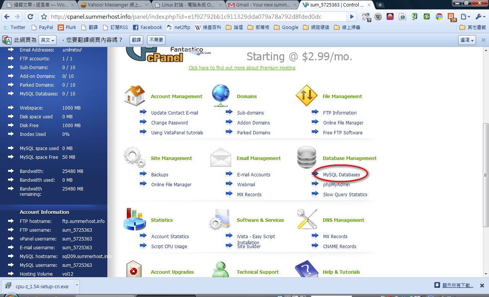
Task: Reload the current page
Action: [x=31, y=17]
